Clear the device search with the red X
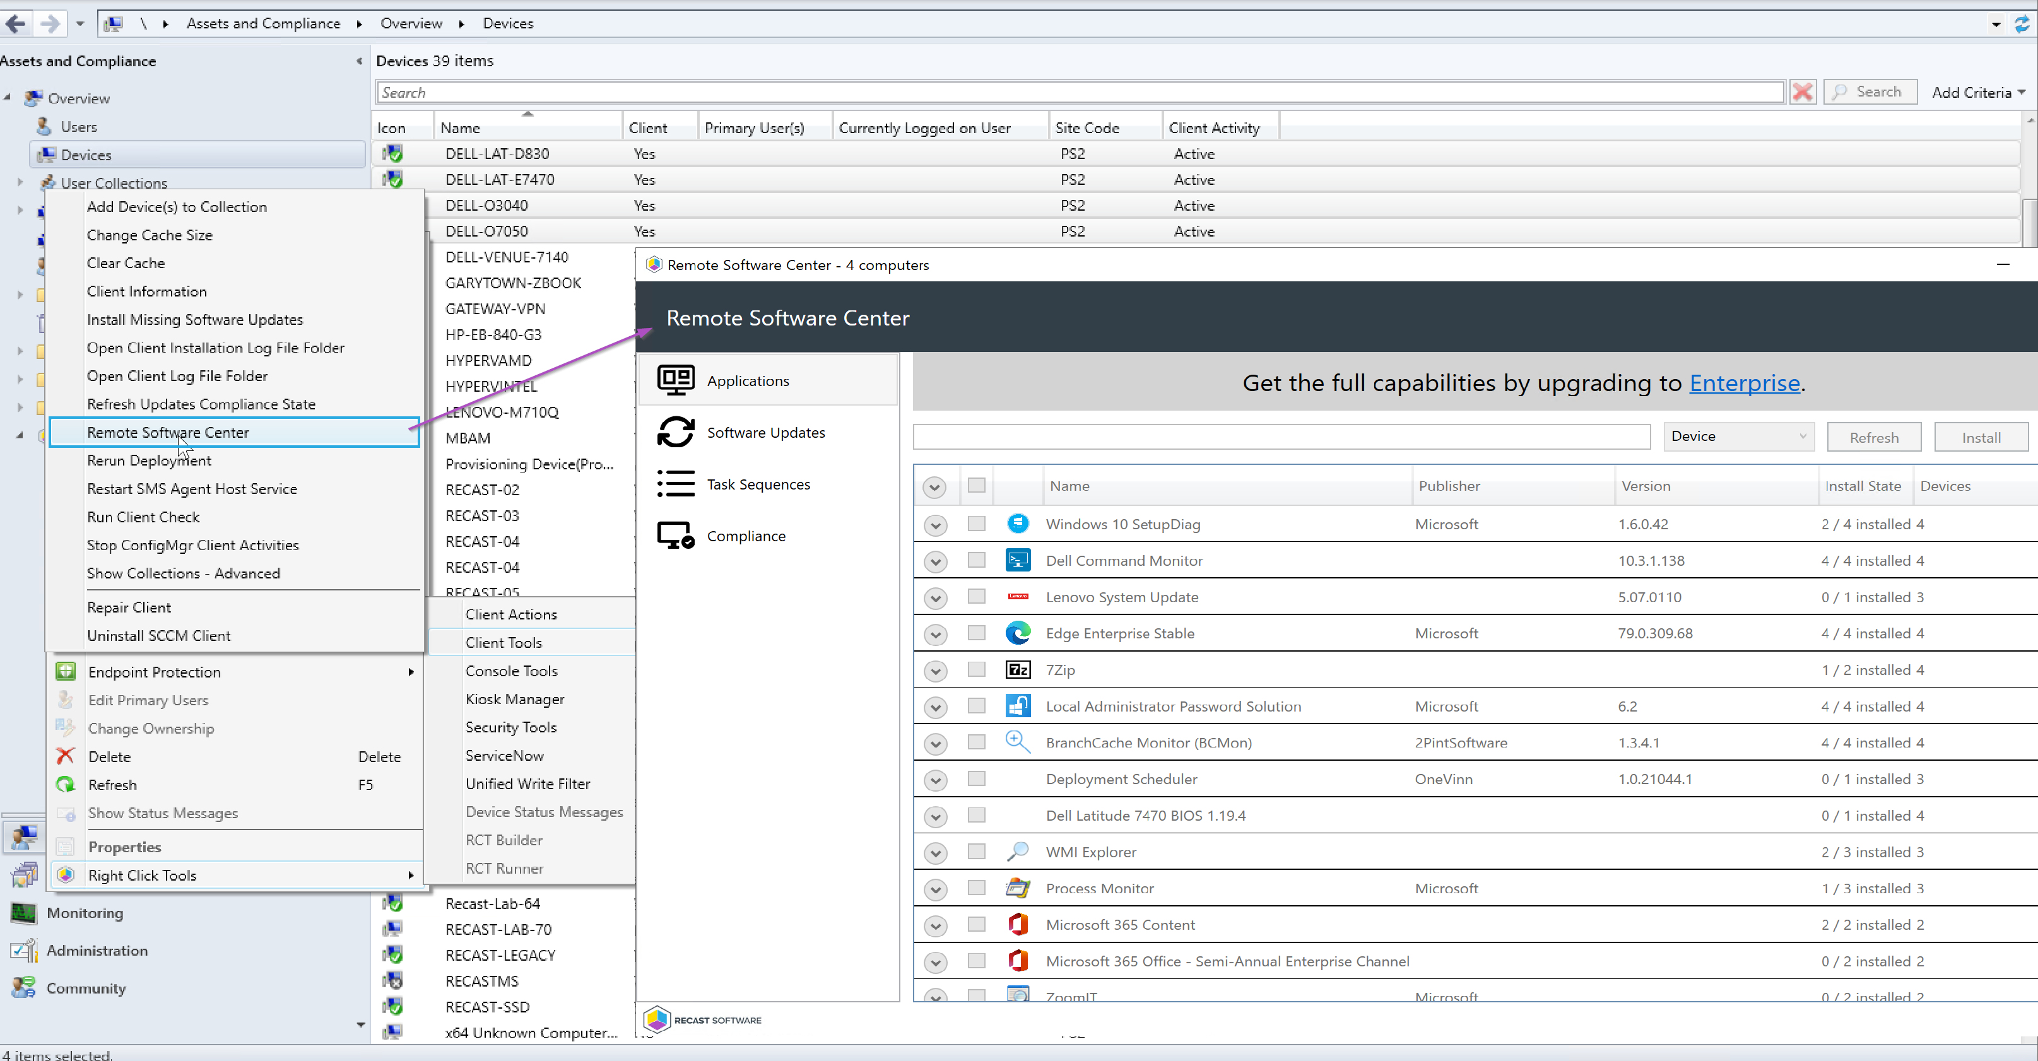The image size is (2038, 1061). [x=1802, y=93]
